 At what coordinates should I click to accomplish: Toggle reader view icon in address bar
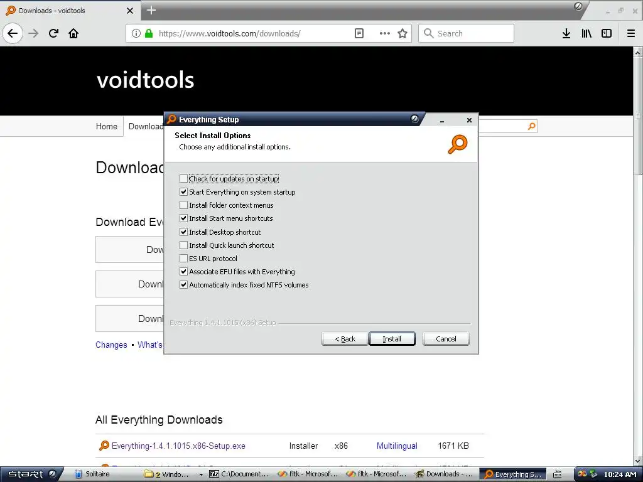pos(359,33)
